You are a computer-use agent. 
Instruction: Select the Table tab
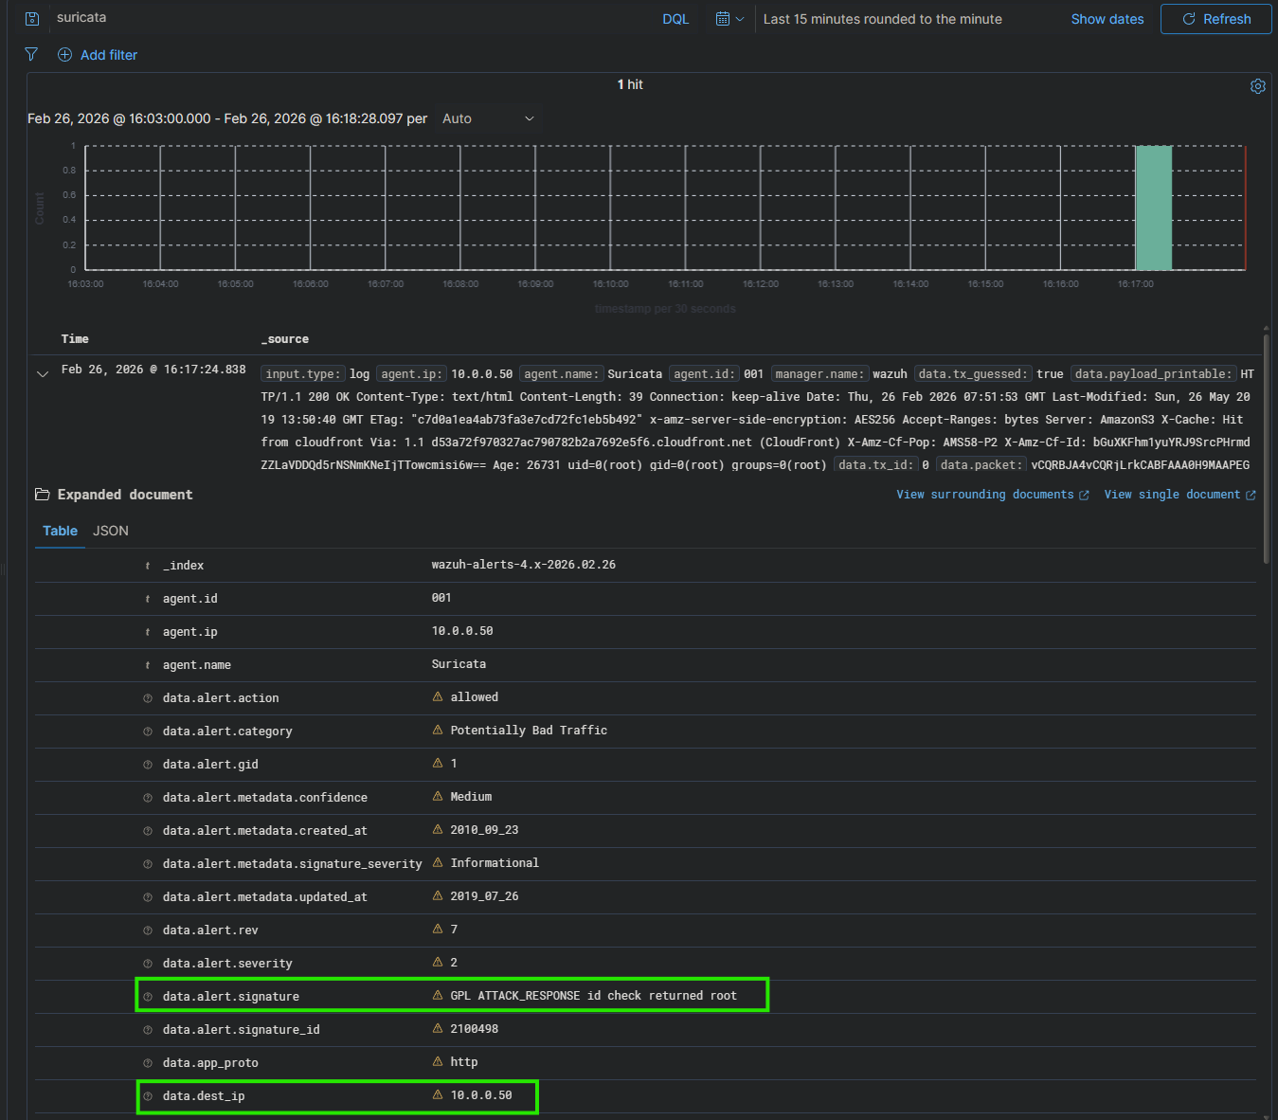point(60,531)
